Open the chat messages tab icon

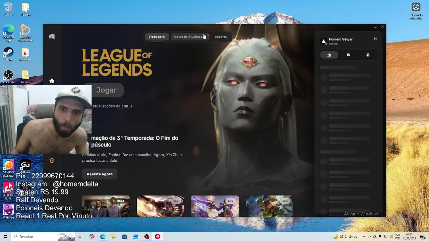coord(349,55)
